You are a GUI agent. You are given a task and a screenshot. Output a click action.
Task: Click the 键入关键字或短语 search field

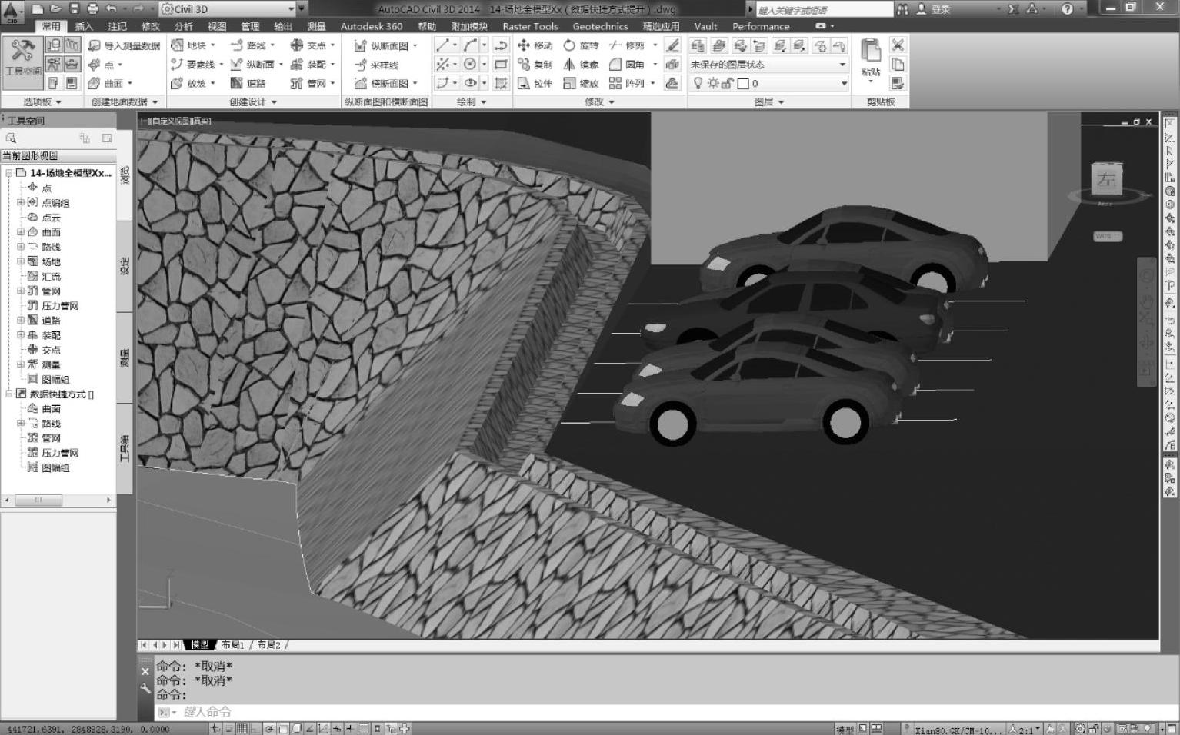click(x=825, y=9)
